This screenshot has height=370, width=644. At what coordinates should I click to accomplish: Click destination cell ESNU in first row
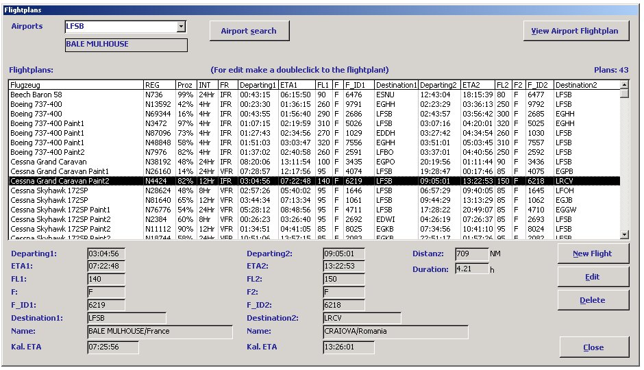click(x=385, y=95)
